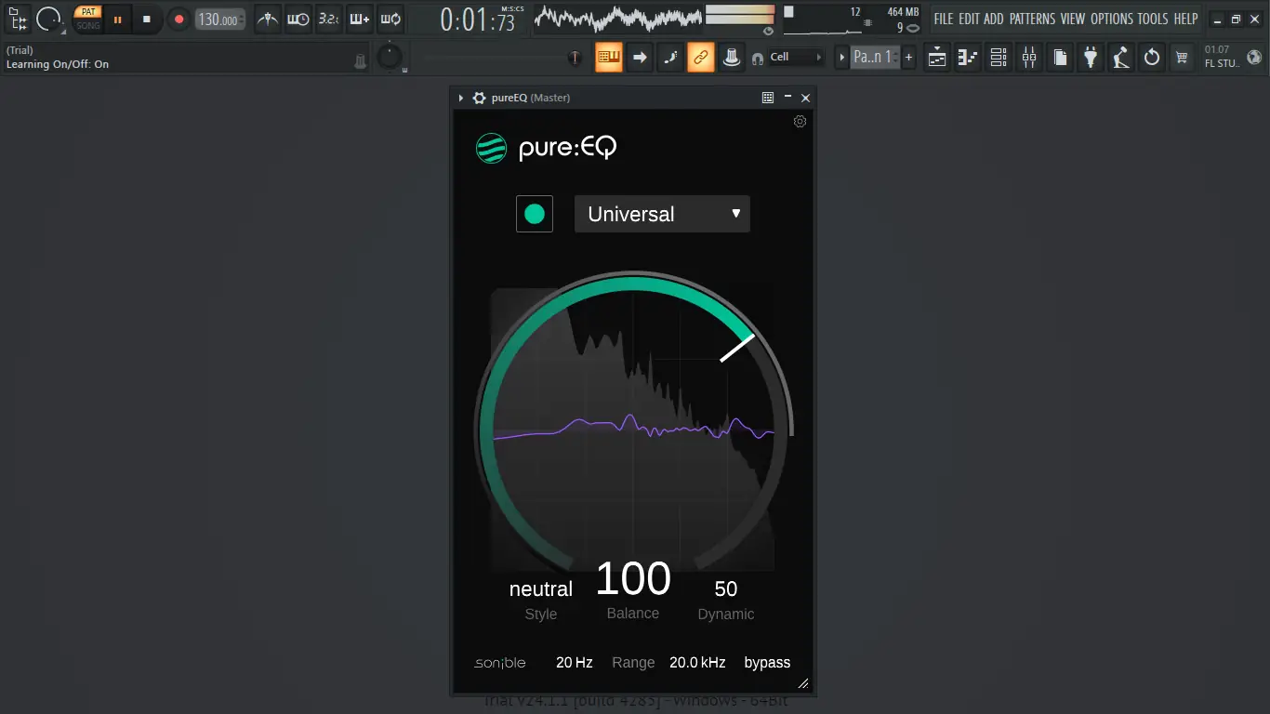Image resolution: width=1270 pixels, height=714 pixels.
Task: Toggle step editing mode icon
Action: (670, 58)
